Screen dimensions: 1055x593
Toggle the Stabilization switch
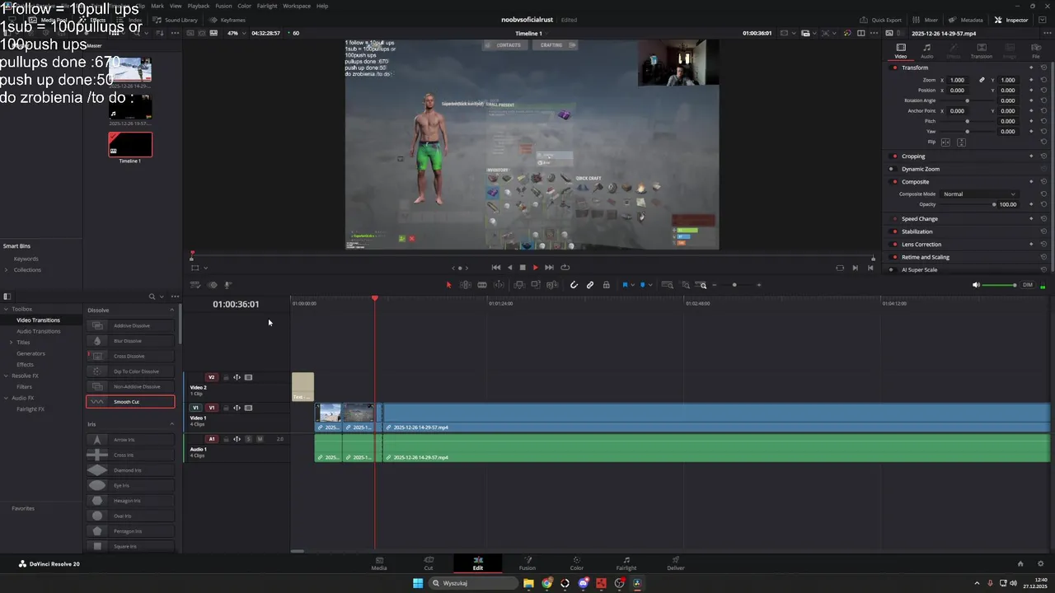(895, 231)
